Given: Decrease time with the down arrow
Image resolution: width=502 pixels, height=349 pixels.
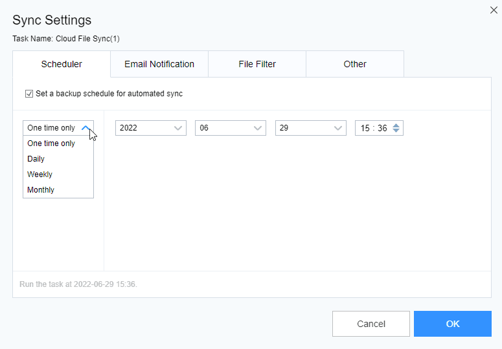Looking at the screenshot, I should tap(396, 131).
